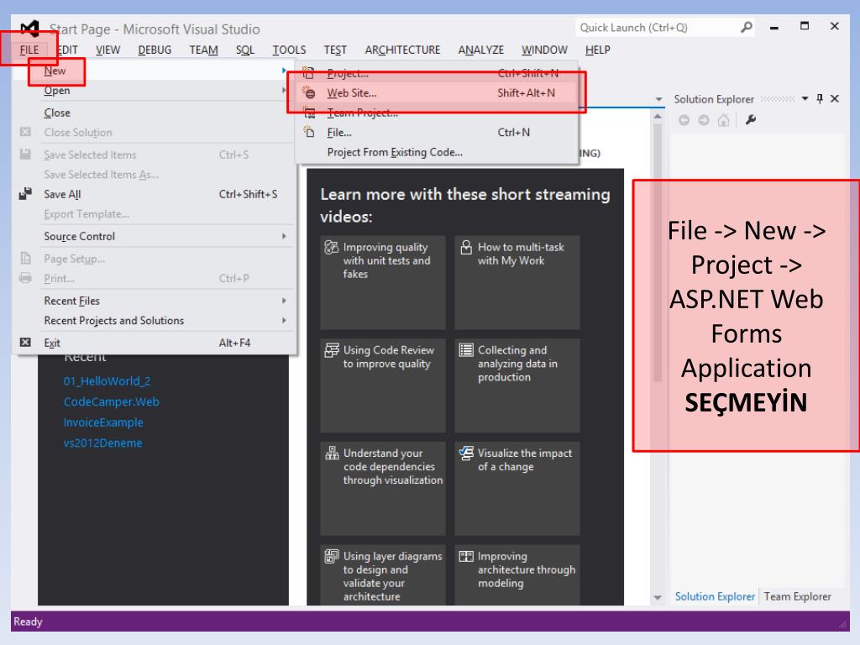Click the new File icon in submenu
The height and width of the screenshot is (645, 860).
click(x=309, y=132)
